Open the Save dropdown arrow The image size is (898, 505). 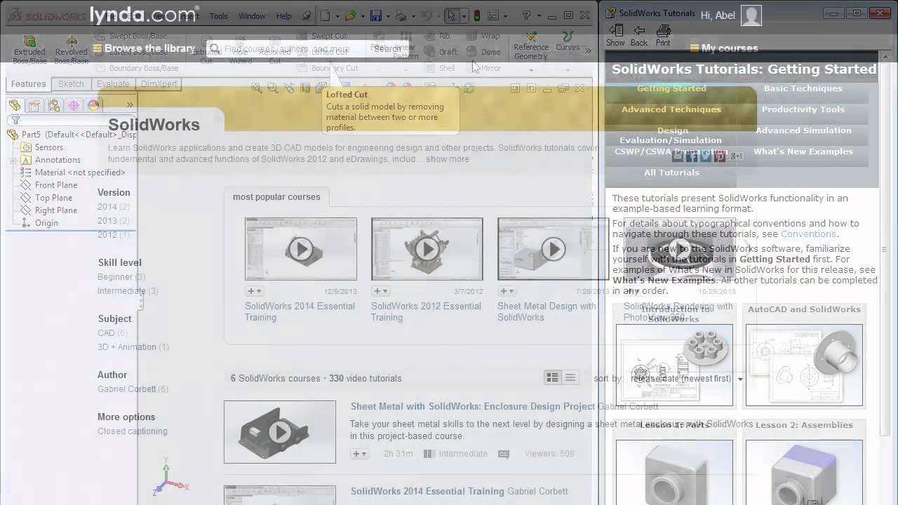387,16
